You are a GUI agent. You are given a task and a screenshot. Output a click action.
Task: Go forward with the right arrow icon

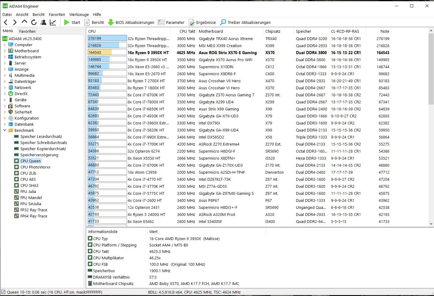[15, 22]
